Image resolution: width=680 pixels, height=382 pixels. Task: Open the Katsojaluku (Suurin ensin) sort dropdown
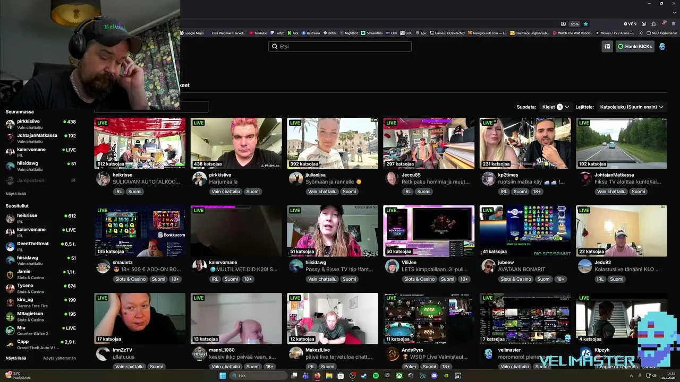pos(632,107)
